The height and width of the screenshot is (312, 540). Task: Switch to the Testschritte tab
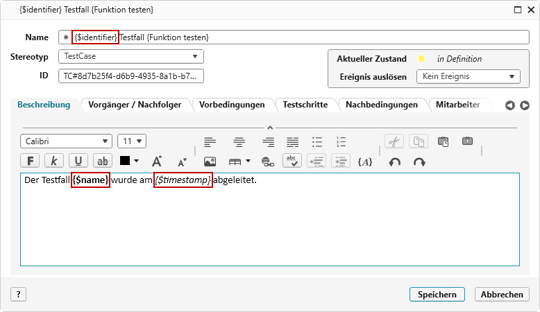(307, 105)
